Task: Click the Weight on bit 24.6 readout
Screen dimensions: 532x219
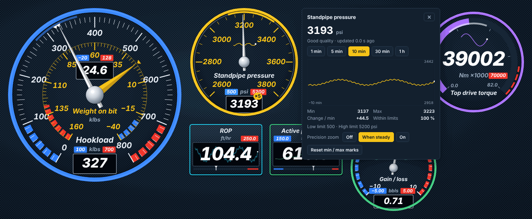Action: 95,70
